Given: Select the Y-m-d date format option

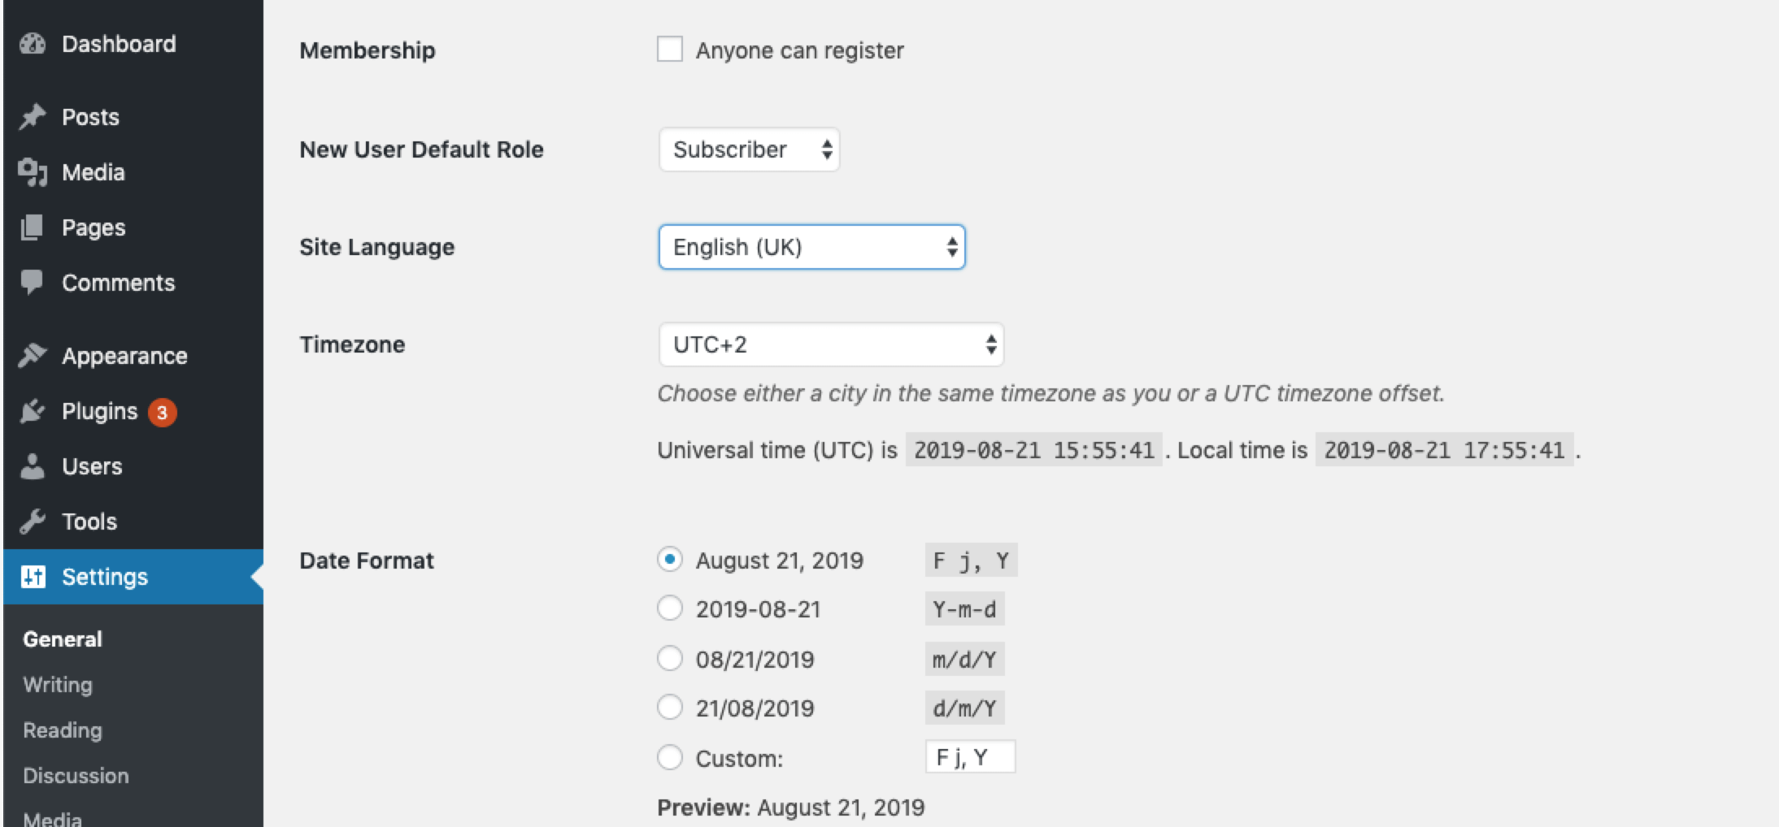Looking at the screenshot, I should [670, 608].
